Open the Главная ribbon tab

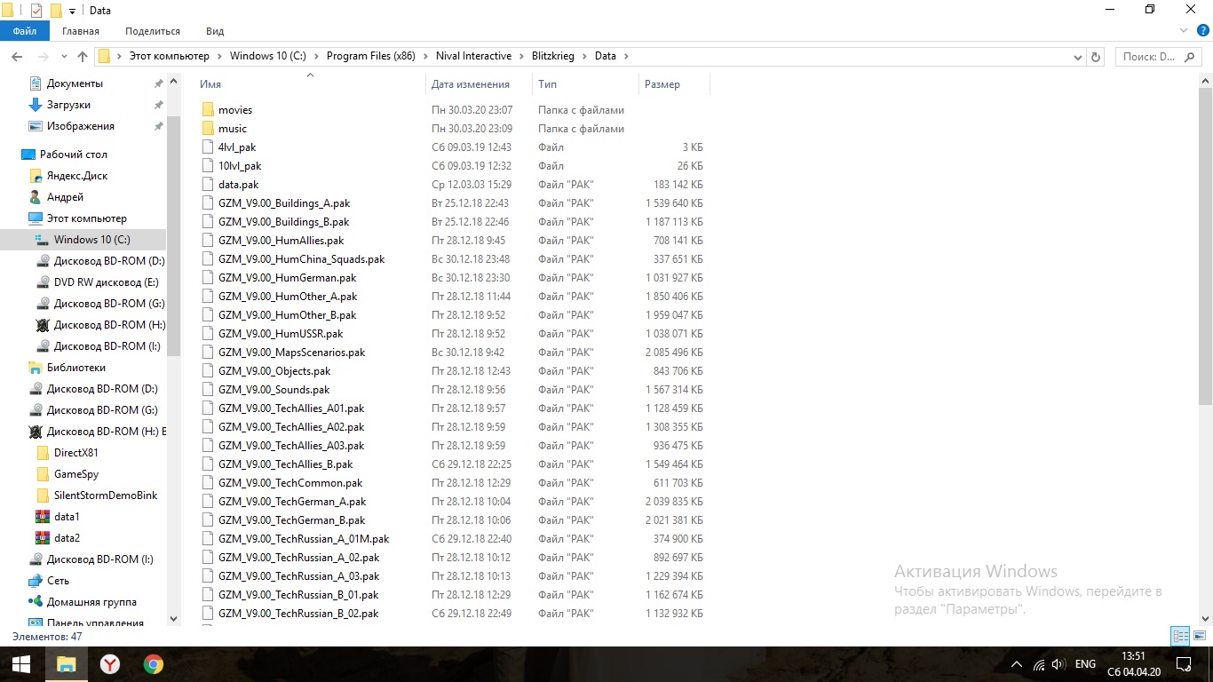coord(80,31)
